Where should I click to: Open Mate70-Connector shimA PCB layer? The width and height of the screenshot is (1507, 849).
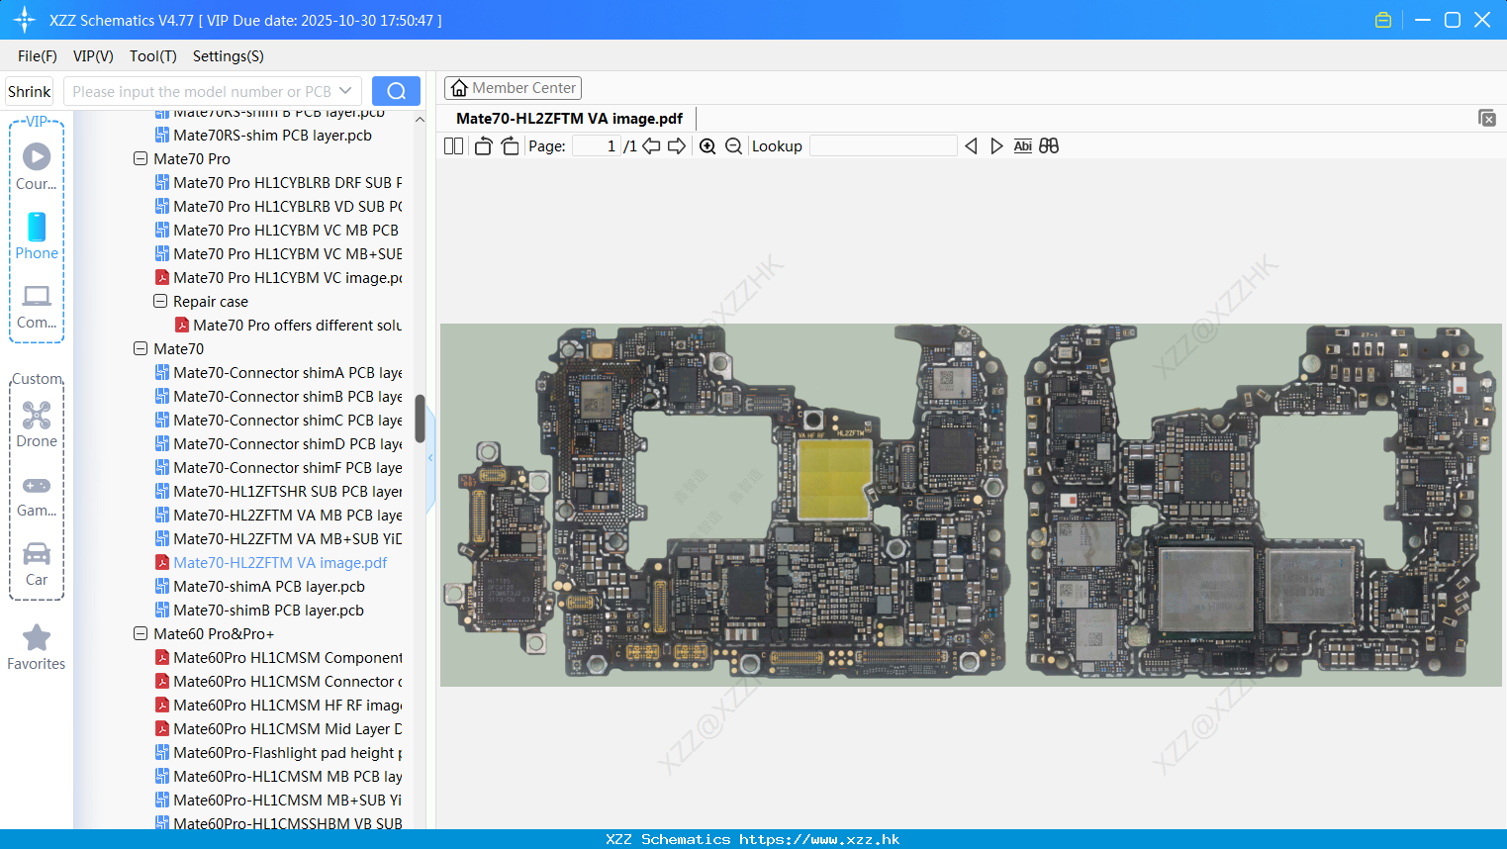point(278,373)
